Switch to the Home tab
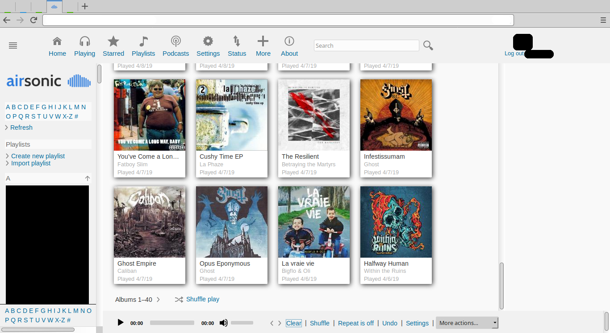 point(57,46)
